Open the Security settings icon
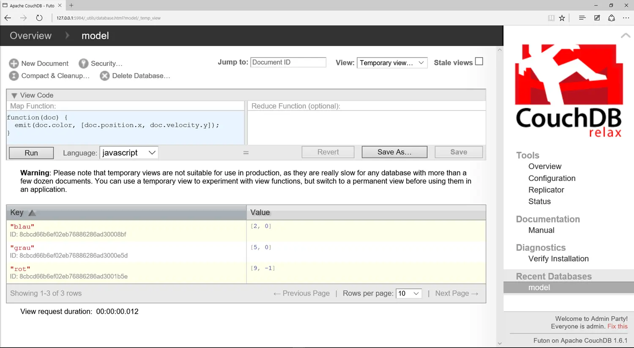This screenshot has width=634, height=348. point(83,63)
